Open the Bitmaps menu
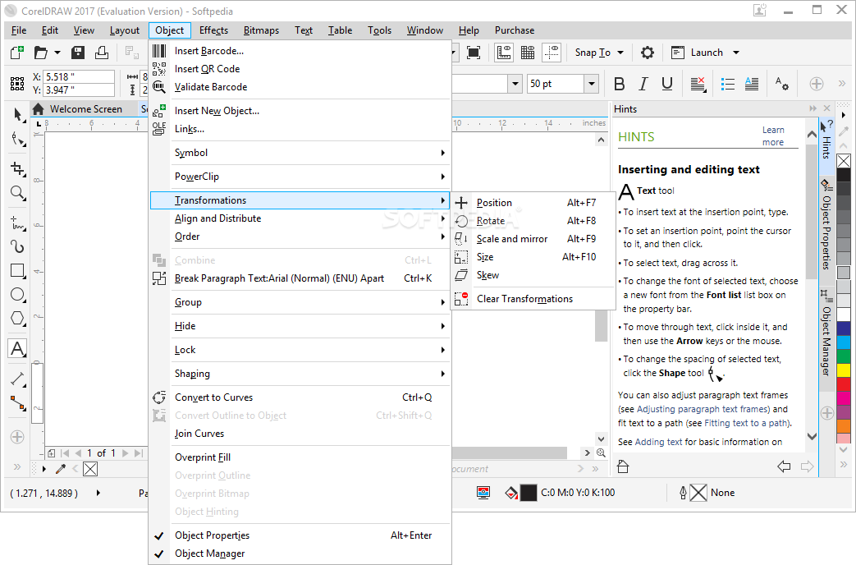This screenshot has height=565, width=856. (x=261, y=30)
